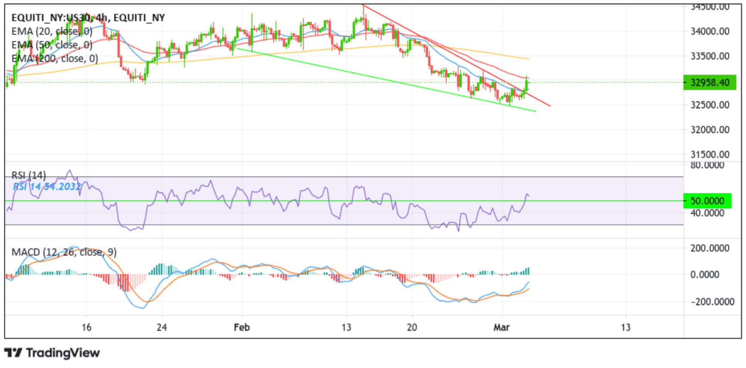Viewport: 746px width, 368px height.
Task: Click the 34000.00 price axis label
Action: [710, 31]
